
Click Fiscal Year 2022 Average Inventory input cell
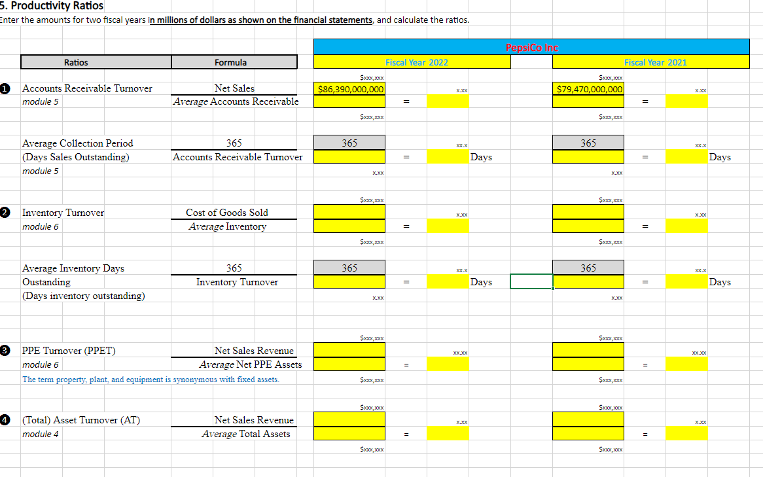click(x=349, y=226)
